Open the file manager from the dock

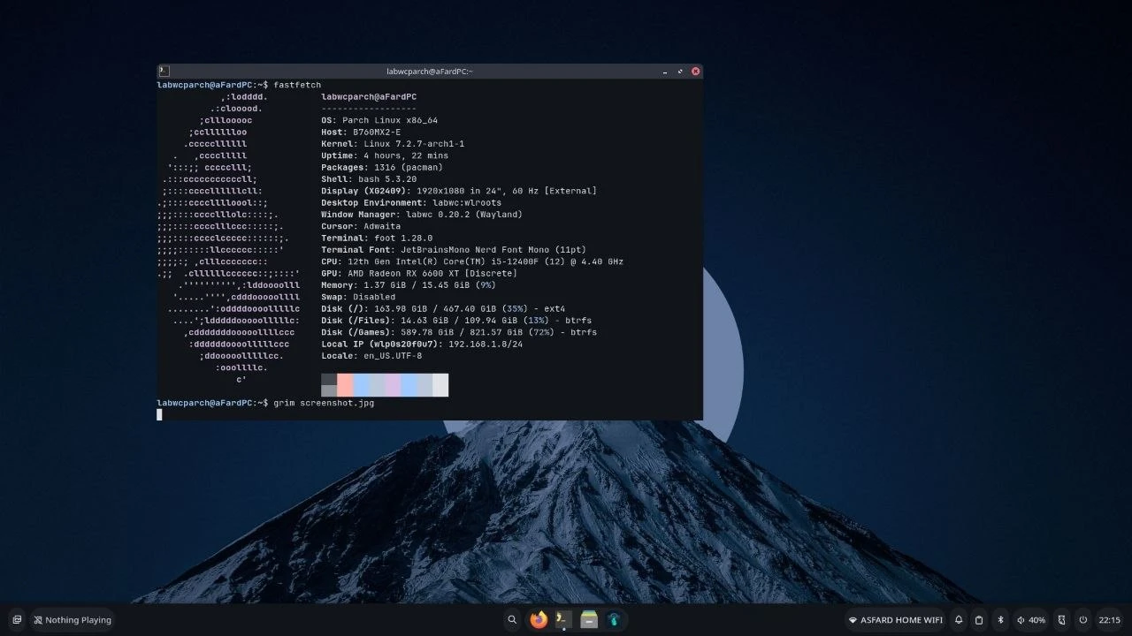[589, 620]
